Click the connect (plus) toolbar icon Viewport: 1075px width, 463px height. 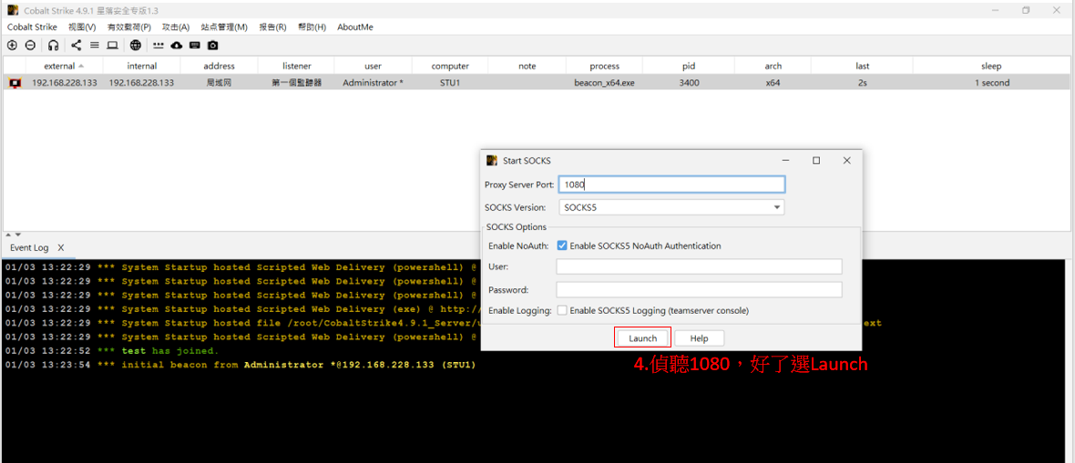coord(12,45)
